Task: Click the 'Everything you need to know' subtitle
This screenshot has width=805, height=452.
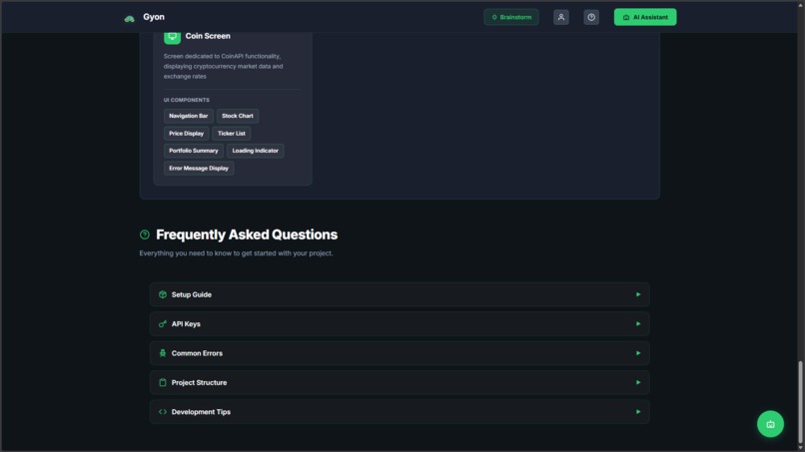Action: 236,252
